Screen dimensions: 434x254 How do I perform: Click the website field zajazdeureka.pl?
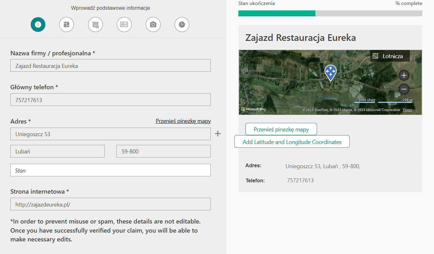click(x=110, y=204)
